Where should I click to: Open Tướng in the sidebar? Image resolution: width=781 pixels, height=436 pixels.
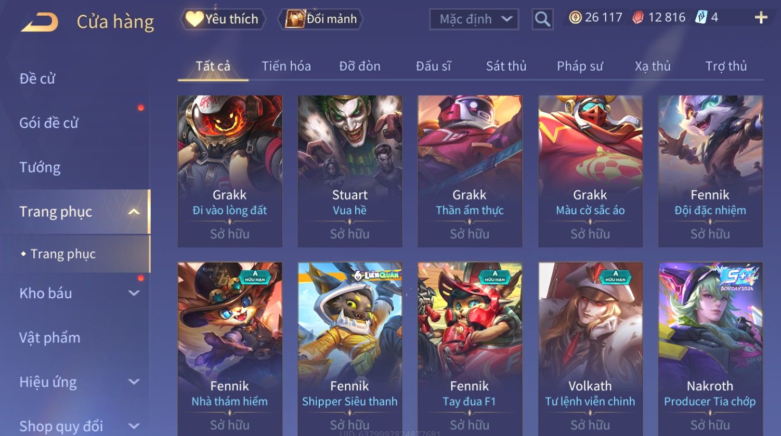40,167
